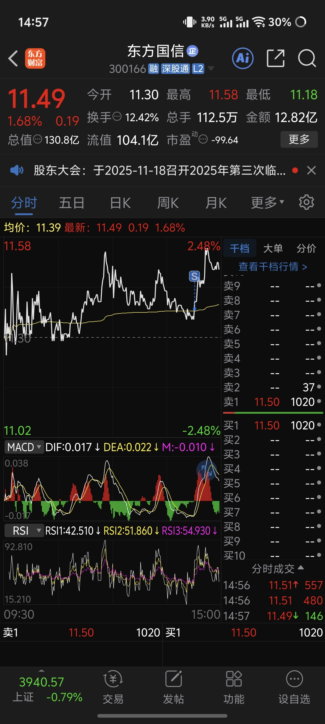Open 查看千档行情 link

(x=273, y=266)
